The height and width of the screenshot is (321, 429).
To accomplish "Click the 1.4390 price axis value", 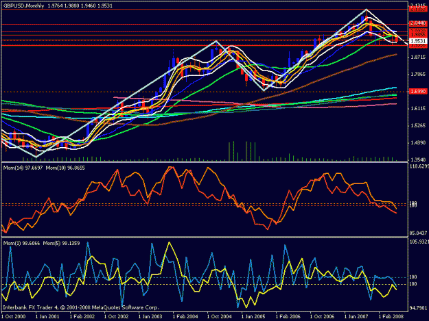I will tap(418, 143).
